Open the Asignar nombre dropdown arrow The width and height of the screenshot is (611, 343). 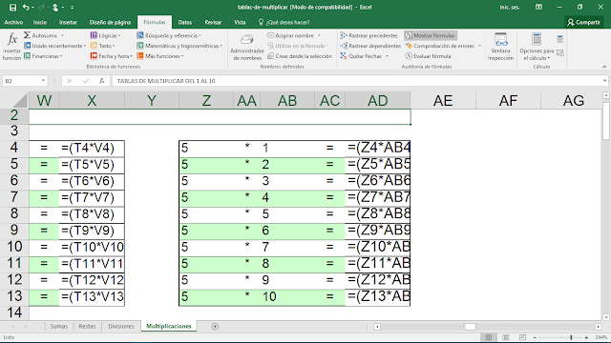click(319, 35)
